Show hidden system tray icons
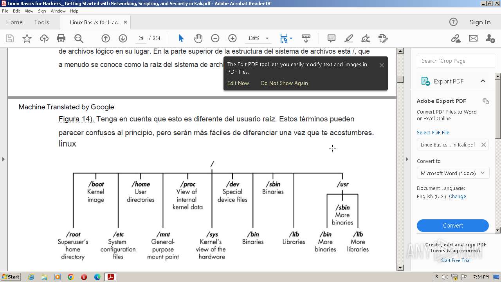Viewport: 501px width, 282px height. tap(436, 277)
